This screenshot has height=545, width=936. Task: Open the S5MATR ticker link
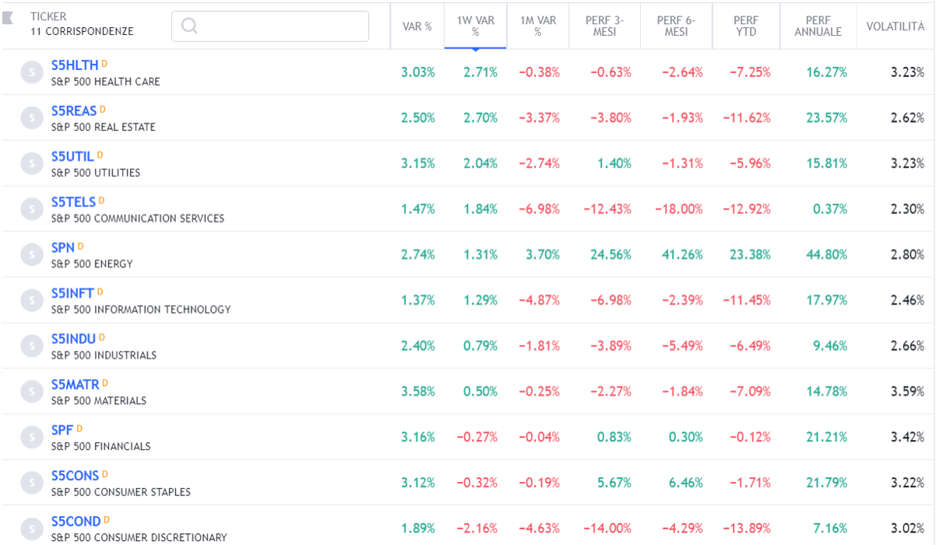click(x=75, y=385)
